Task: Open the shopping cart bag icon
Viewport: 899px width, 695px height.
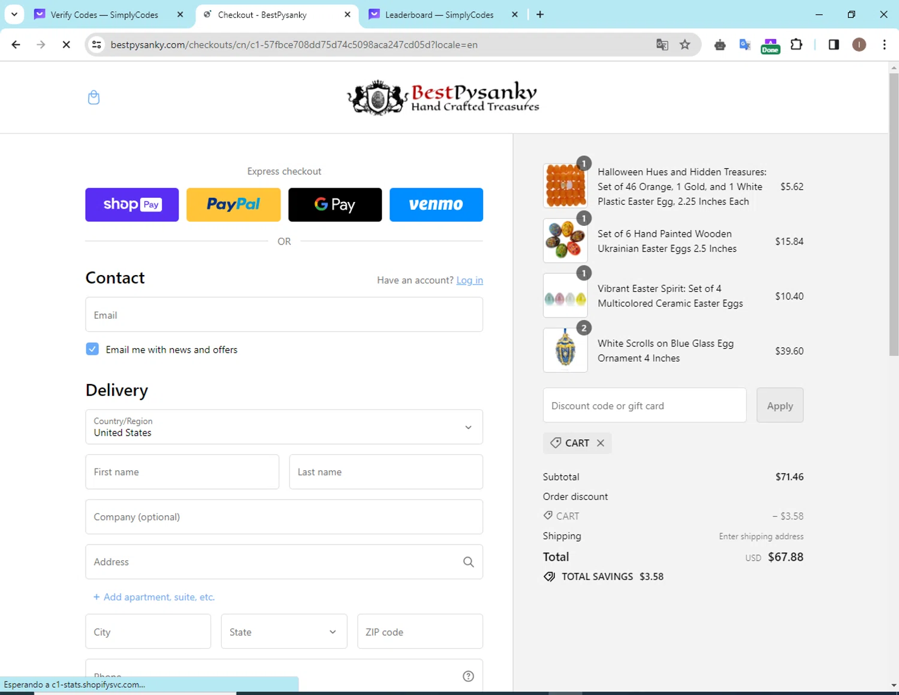Action: point(93,97)
